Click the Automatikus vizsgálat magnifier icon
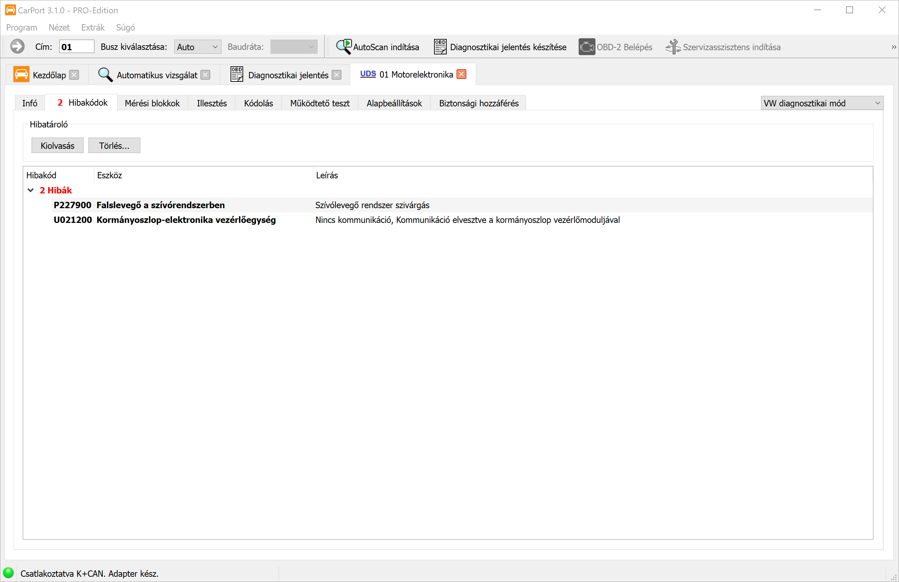 coord(105,74)
